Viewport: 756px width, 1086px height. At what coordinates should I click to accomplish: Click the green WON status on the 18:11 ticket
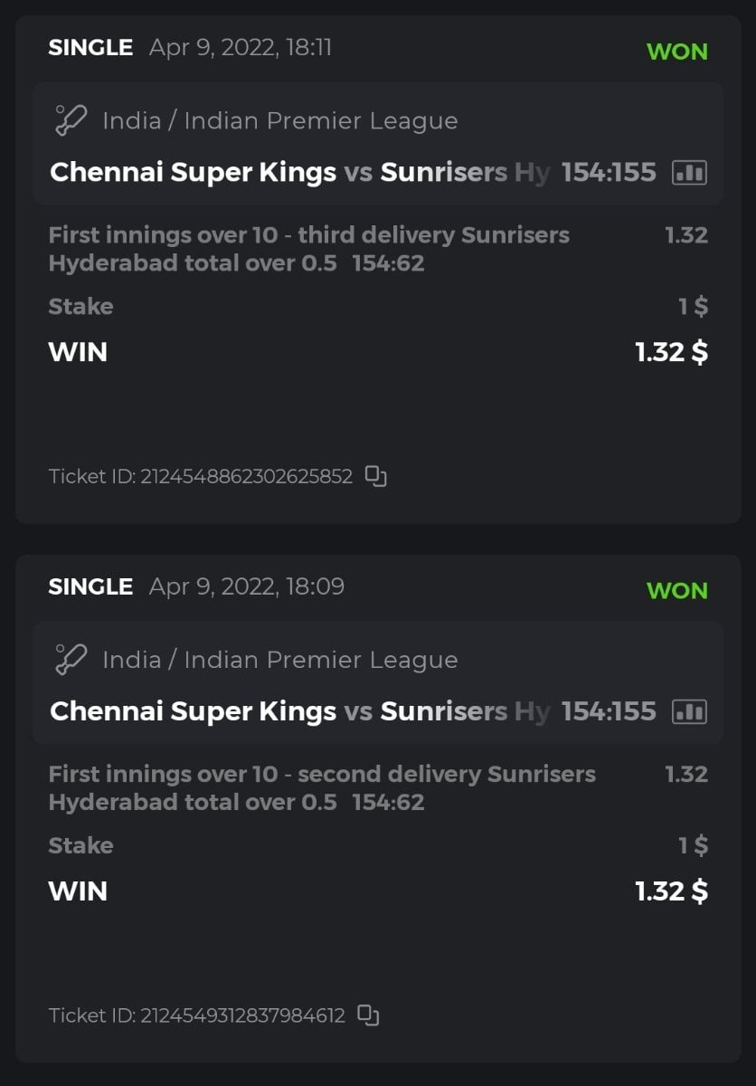point(676,52)
